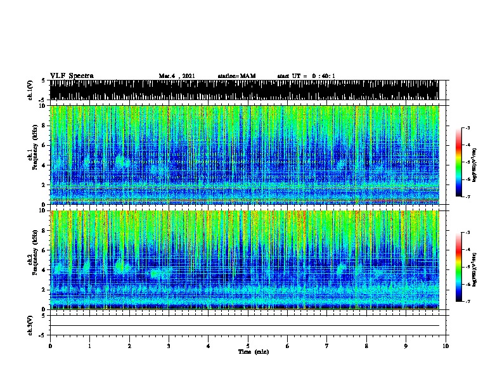Click the flat ch.3 voltage trace line
The width and height of the screenshot is (502, 388).
(x=245, y=326)
